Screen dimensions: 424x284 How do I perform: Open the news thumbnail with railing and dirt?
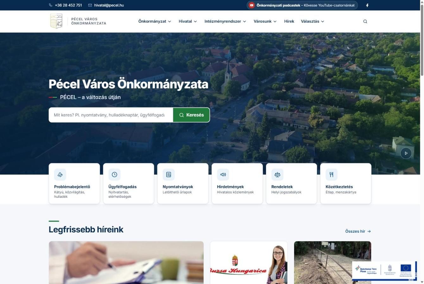click(332, 262)
